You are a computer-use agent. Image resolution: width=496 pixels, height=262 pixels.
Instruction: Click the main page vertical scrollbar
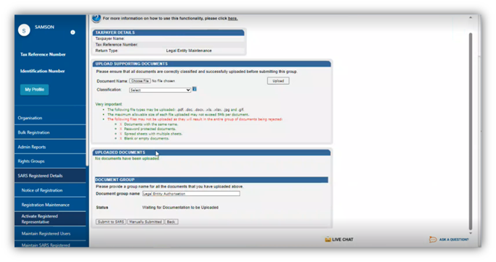pos(471,131)
